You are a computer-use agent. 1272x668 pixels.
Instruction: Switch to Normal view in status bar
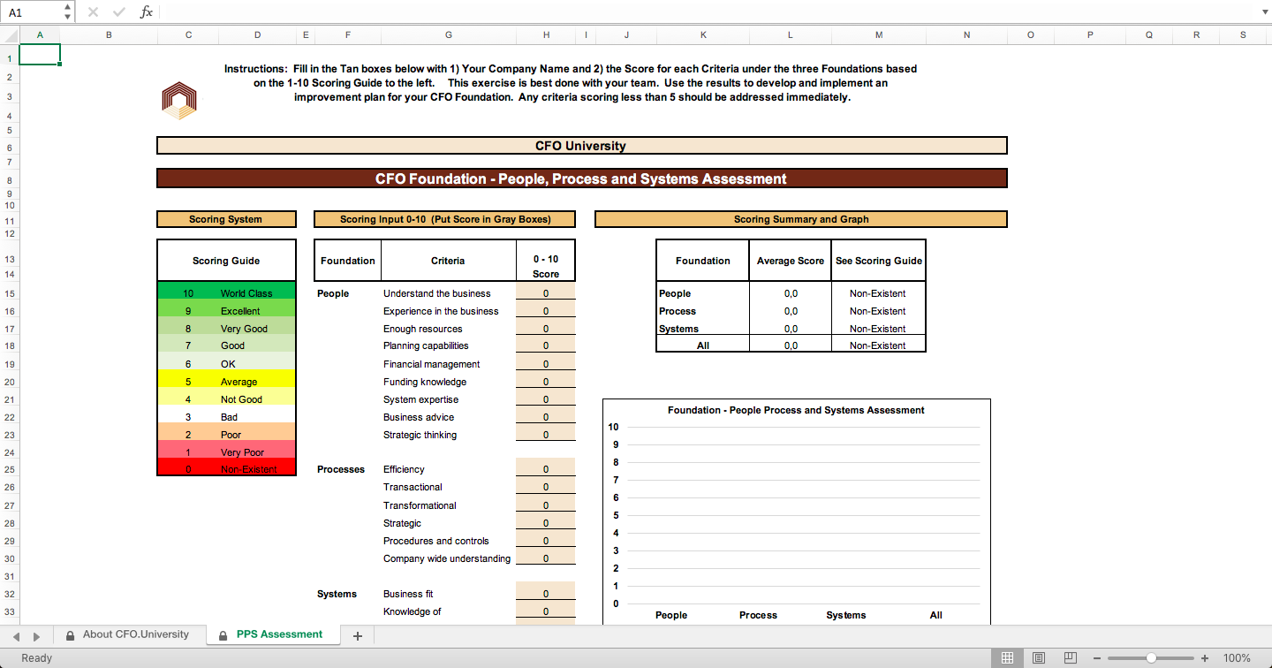[1007, 658]
